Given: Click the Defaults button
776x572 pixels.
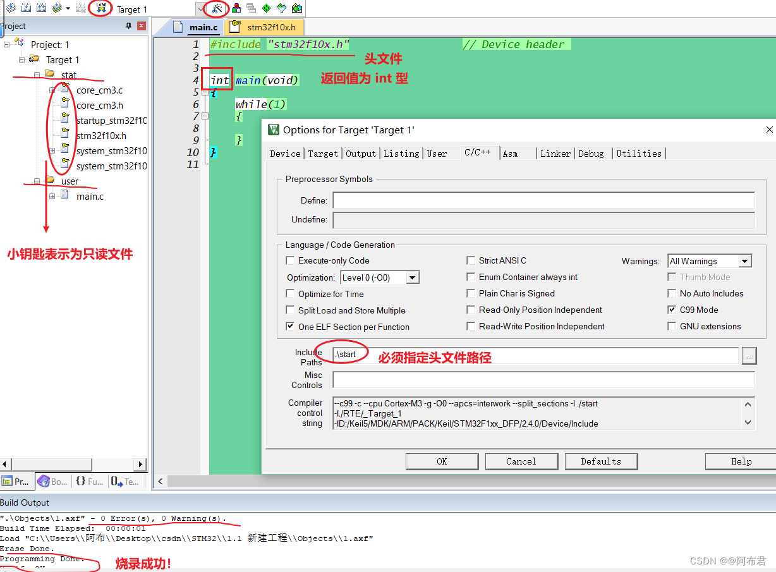Looking at the screenshot, I should click(x=601, y=461).
